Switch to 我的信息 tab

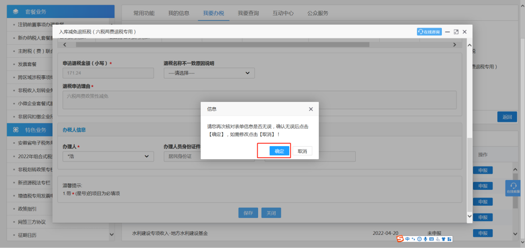click(x=179, y=14)
